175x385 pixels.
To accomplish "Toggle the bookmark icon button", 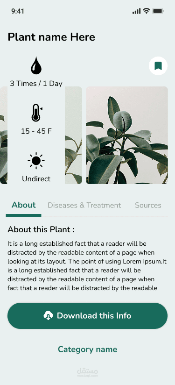I will 158,66.
